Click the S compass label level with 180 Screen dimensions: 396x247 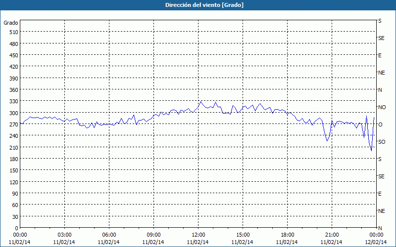click(x=380, y=159)
